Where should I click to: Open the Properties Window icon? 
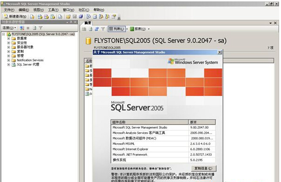pyautogui.click(x=114, y=17)
